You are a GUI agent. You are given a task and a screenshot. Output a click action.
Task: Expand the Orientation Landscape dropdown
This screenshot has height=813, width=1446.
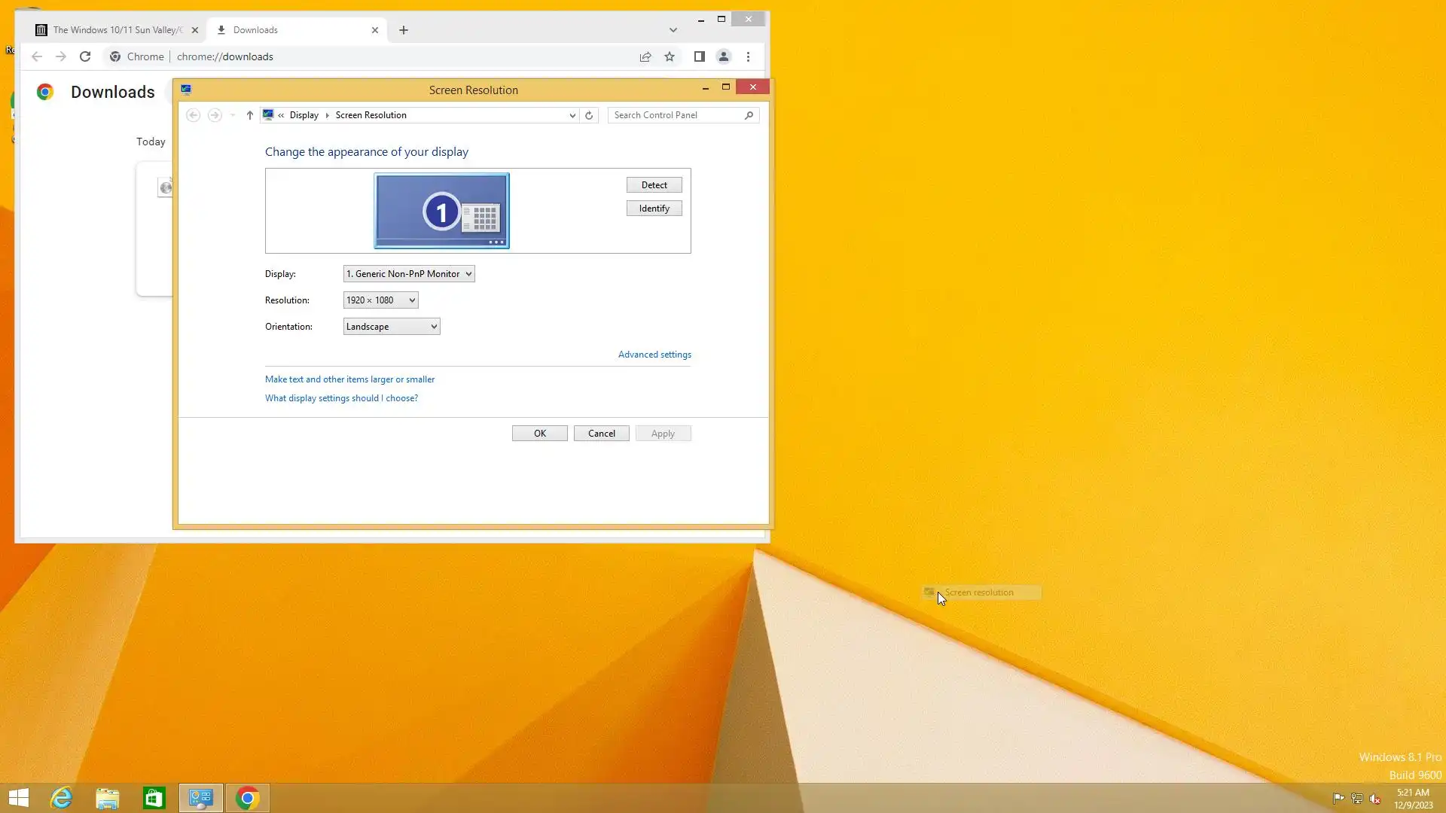tap(391, 327)
